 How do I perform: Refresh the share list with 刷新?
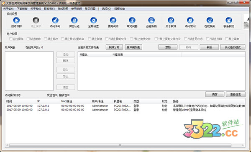[x=209, y=47]
